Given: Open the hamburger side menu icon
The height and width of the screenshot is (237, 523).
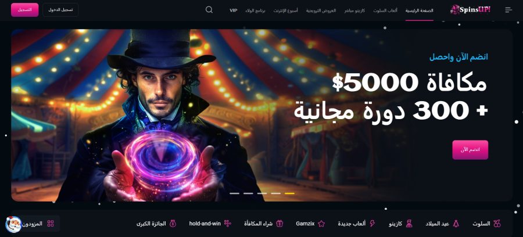Looking at the screenshot, I should [x=508, y=10].
